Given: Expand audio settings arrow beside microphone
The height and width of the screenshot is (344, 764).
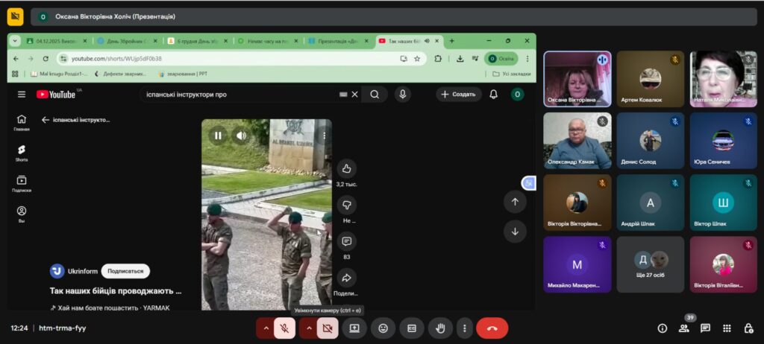Looking at the screenshot, I should coord(266,328).
